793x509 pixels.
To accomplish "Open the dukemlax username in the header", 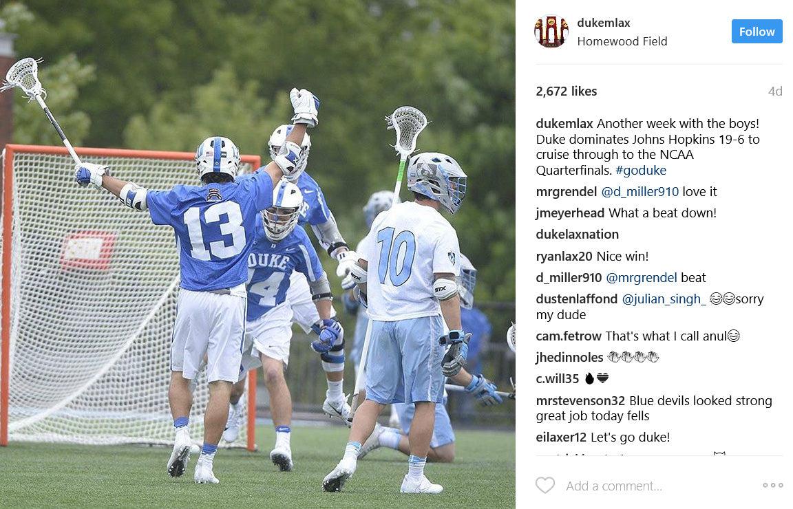I will (x=603, y=23).
